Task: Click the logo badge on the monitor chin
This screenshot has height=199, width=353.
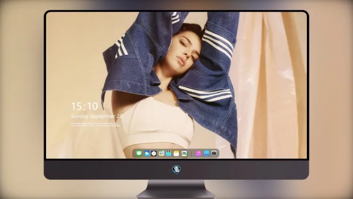Action: point(176,169)
